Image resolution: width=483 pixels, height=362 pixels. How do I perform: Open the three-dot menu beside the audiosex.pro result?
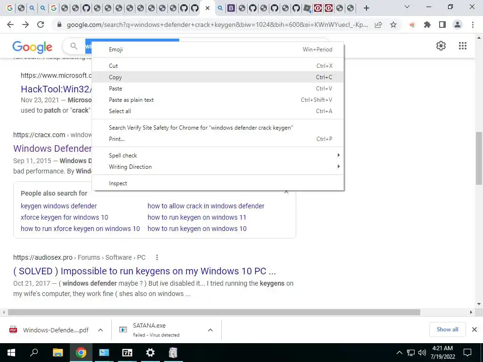(157, 257)
